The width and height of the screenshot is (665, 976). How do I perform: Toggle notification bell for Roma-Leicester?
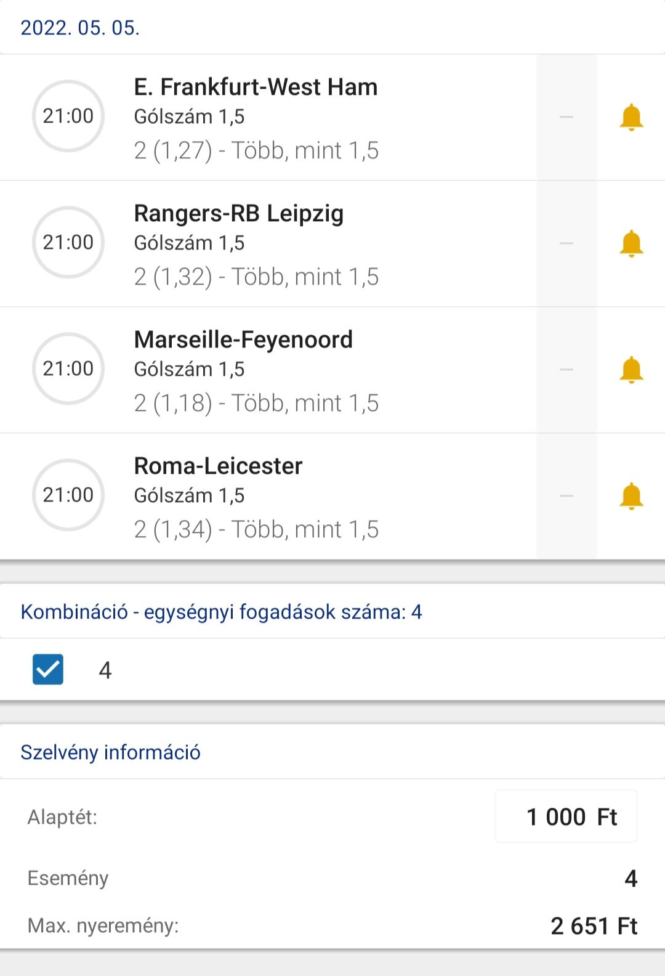[631, 496]
